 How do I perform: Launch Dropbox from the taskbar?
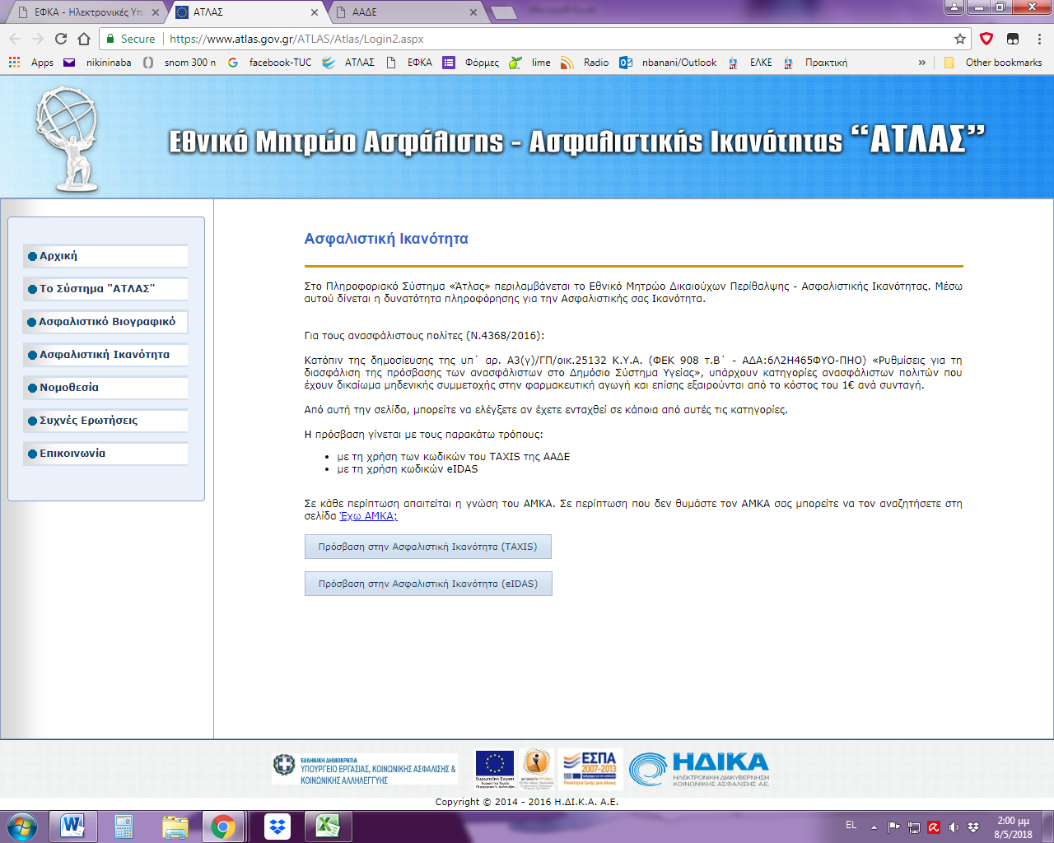(277, 826)
